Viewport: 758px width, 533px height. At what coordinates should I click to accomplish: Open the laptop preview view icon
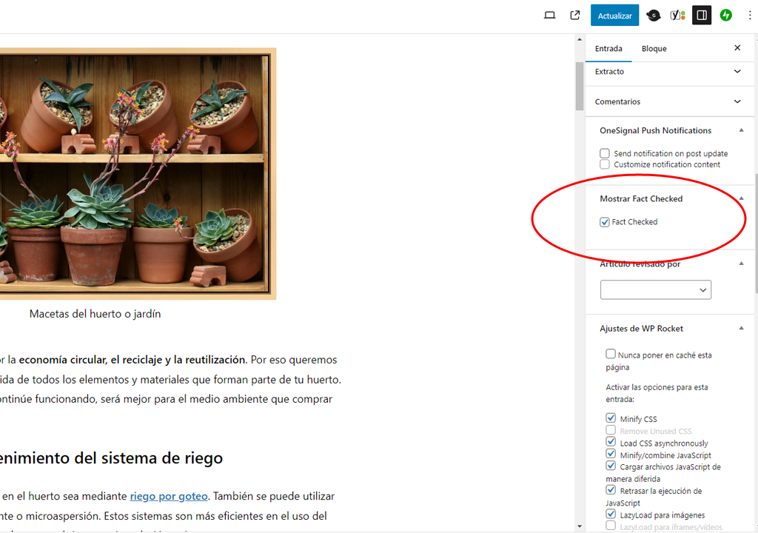(x=550, y=16)
